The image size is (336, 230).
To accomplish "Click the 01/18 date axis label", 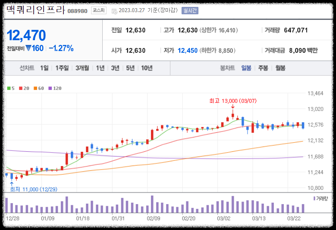I will 83,219.
